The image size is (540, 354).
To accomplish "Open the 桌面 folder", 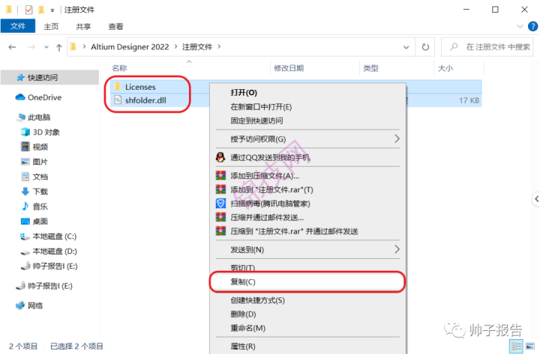I will coord(34,222).
